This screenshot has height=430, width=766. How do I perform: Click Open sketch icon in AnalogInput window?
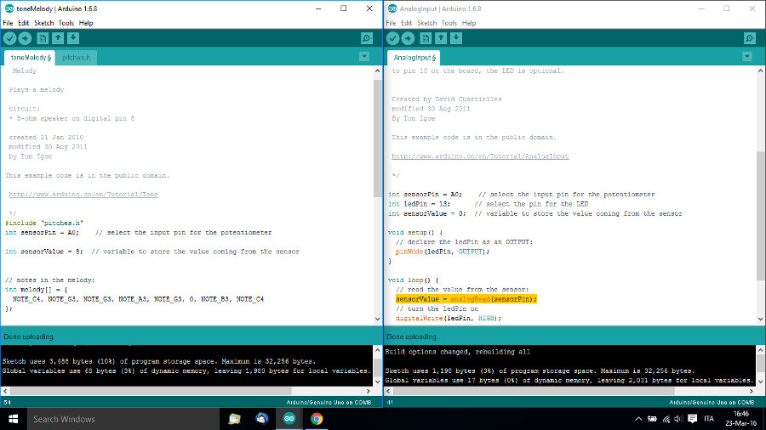[441, 38]
